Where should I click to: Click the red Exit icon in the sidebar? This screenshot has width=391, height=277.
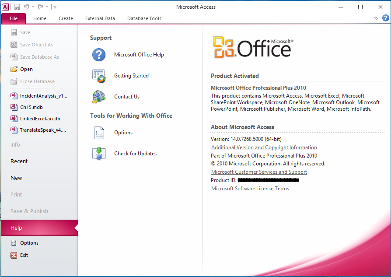pyautogui.click(x=14, y=255)
